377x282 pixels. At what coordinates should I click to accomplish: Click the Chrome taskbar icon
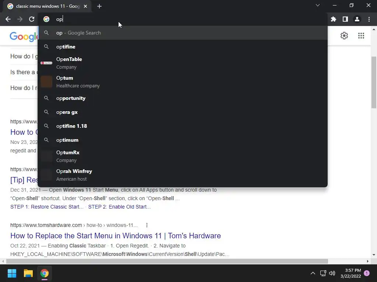tap(45, 273)
